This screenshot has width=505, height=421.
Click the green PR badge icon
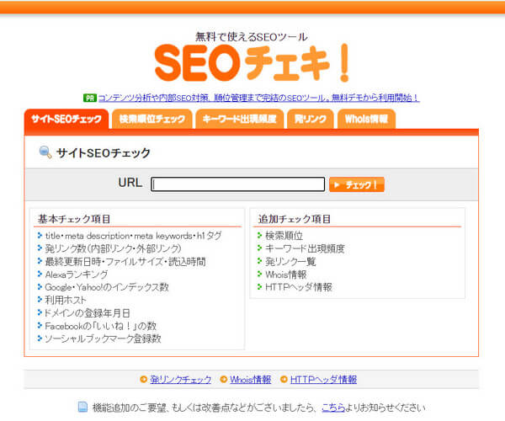(x=90, y=98)
